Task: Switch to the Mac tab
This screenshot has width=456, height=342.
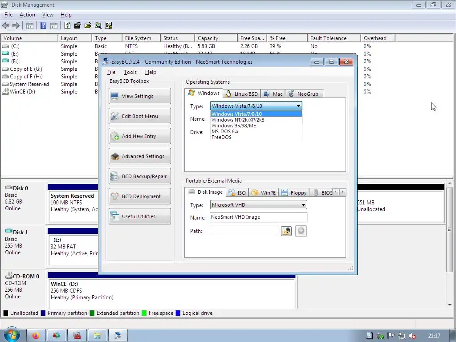Action: point(273,94)
